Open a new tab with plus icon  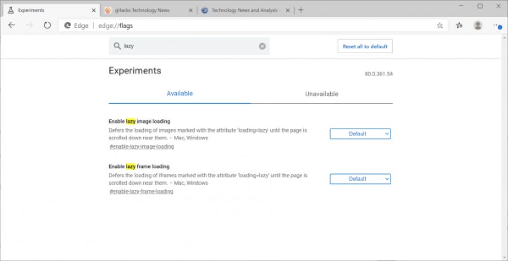tap(301, 10)
